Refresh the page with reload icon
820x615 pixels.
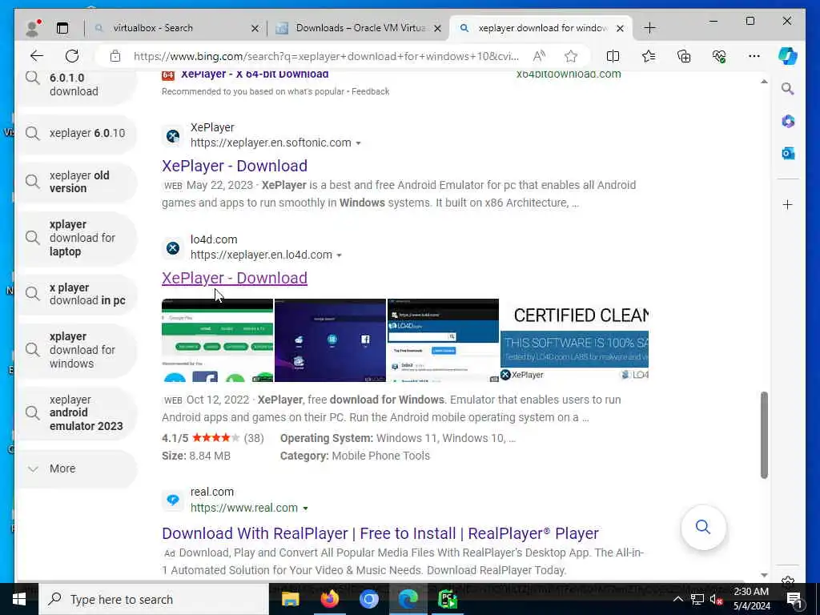pyautogui.click(x=72, y=56)
